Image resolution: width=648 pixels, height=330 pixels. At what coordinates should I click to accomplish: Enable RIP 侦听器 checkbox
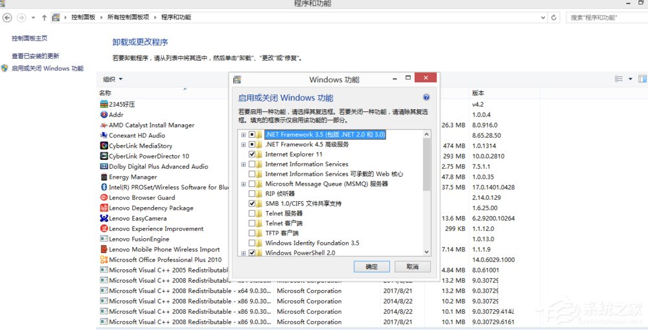252,193
